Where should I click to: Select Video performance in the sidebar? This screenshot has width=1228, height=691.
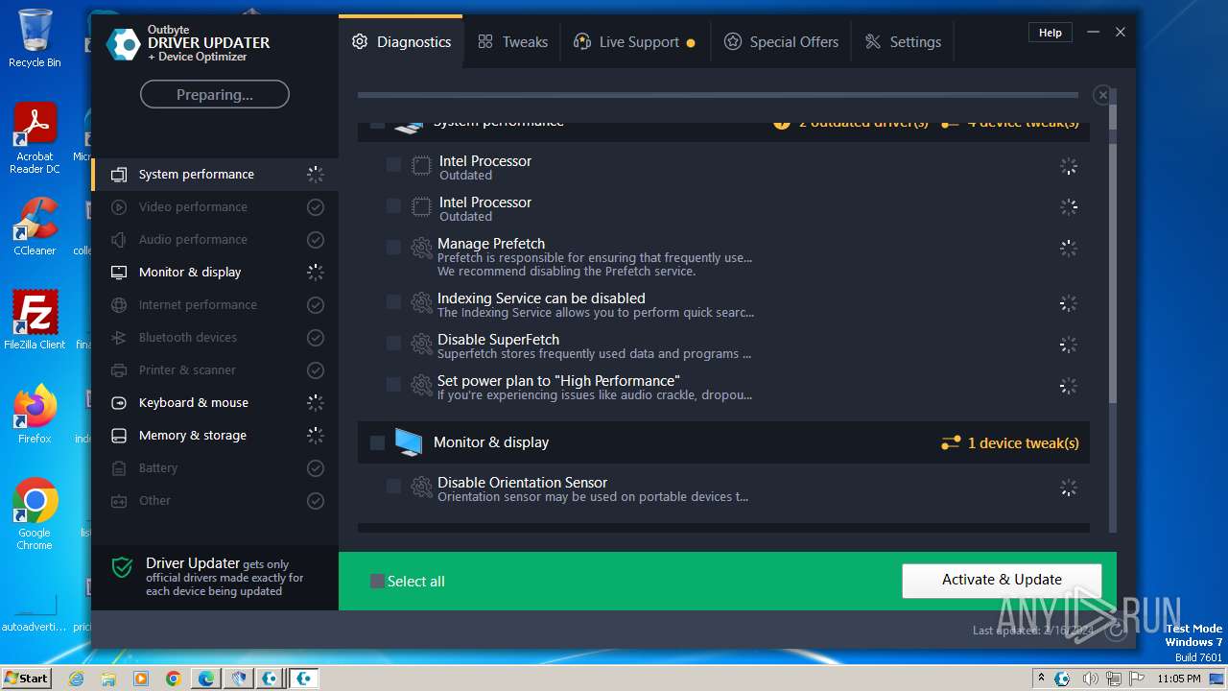pos(215,207)
